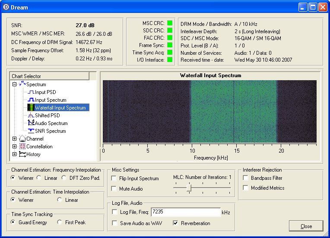Select the Input PSD chart icon

pos(31,92)
